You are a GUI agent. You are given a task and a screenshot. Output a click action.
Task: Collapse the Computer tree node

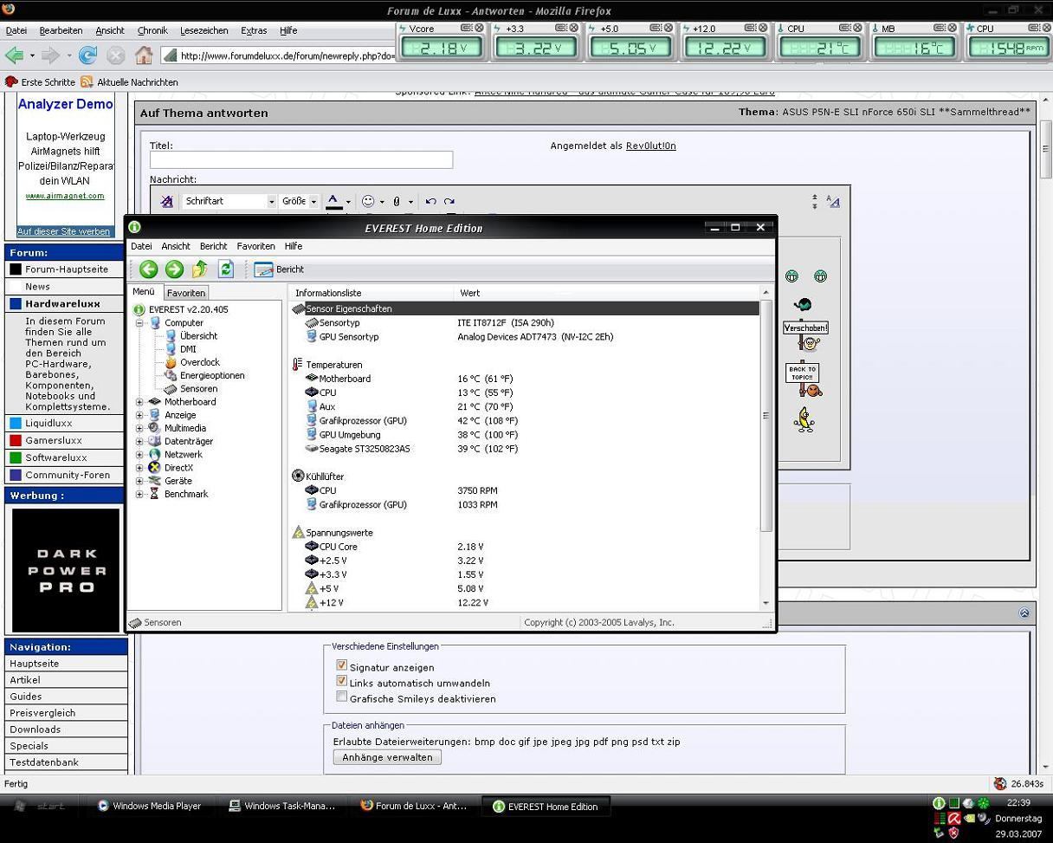pos(139,323)
